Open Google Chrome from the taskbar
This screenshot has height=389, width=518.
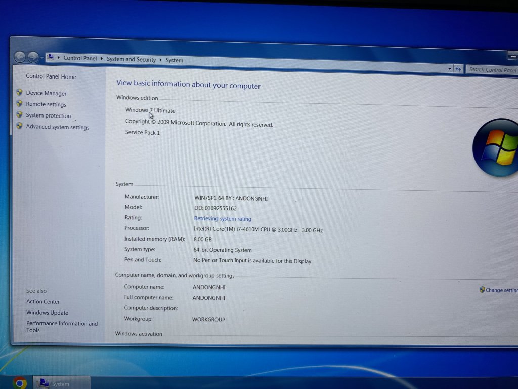tap(20, 383)
